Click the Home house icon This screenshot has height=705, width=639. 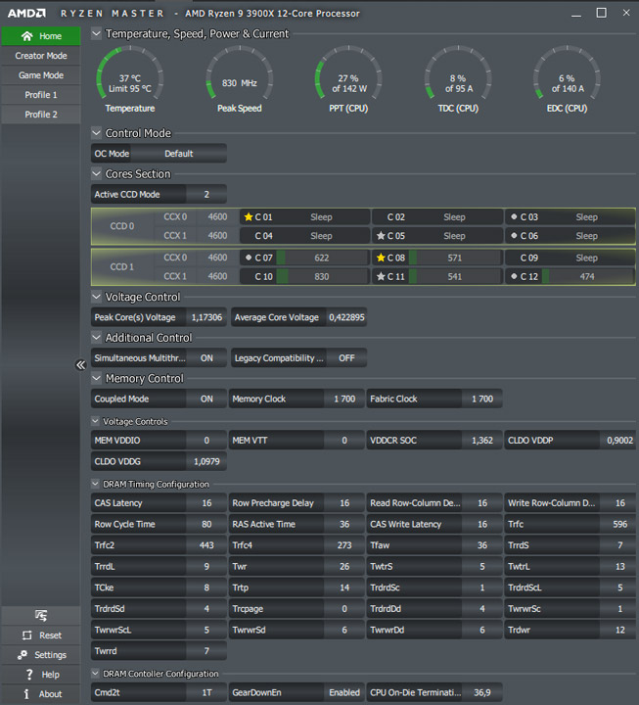[x=27, y=36]
